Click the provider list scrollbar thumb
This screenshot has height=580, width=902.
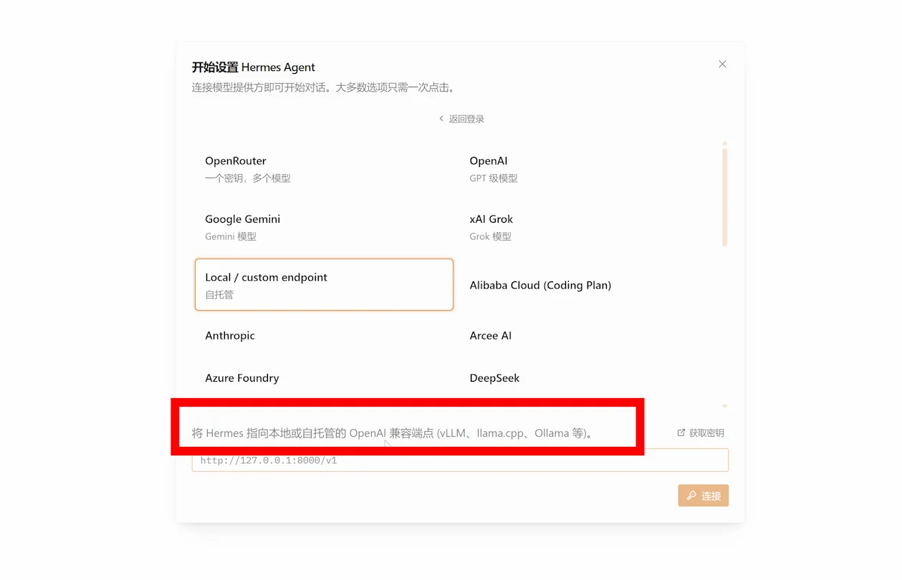pyautogui.click(x=725, y=197)
